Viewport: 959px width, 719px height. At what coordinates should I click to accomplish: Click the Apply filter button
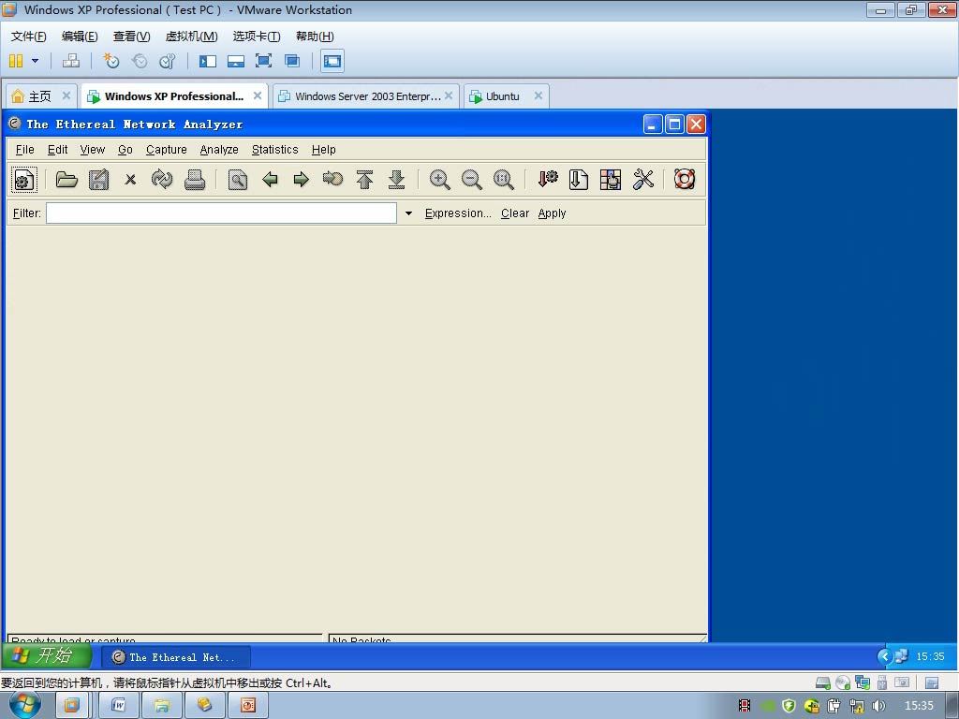[553, 213]
